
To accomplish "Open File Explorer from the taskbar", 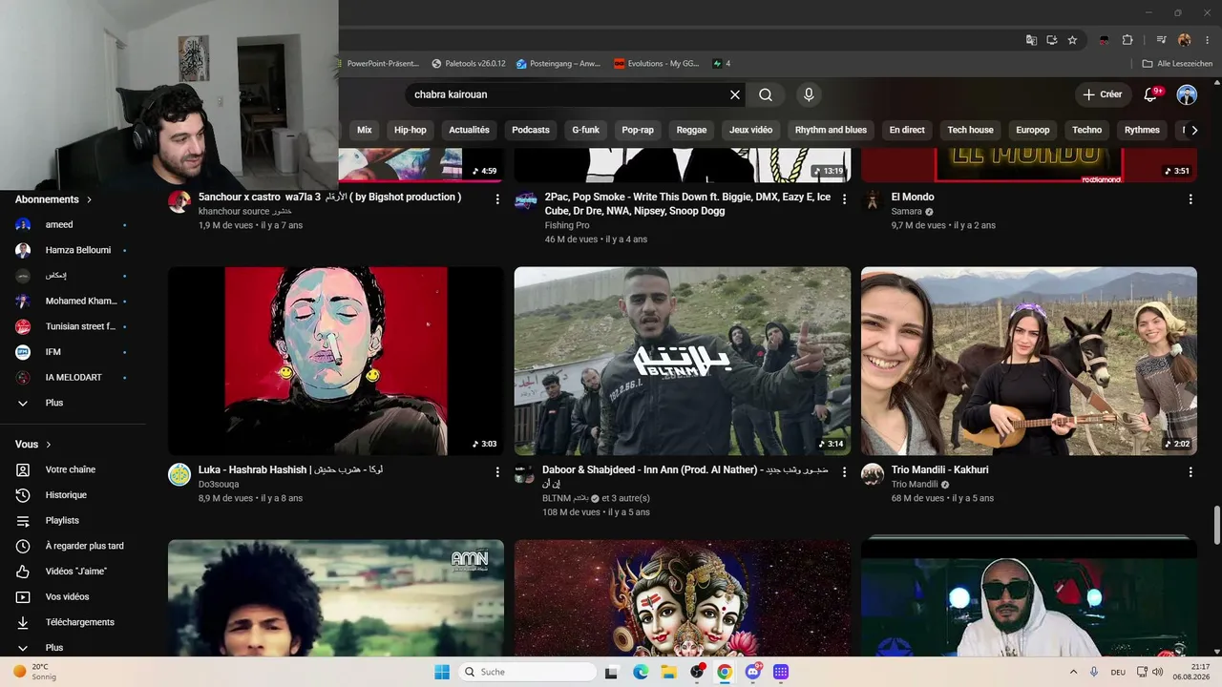I will (x=669, y=672).
